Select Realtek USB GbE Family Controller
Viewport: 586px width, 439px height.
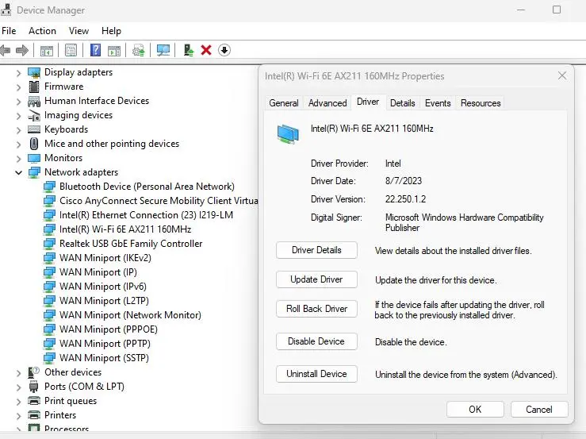click(x=131, y=244)
